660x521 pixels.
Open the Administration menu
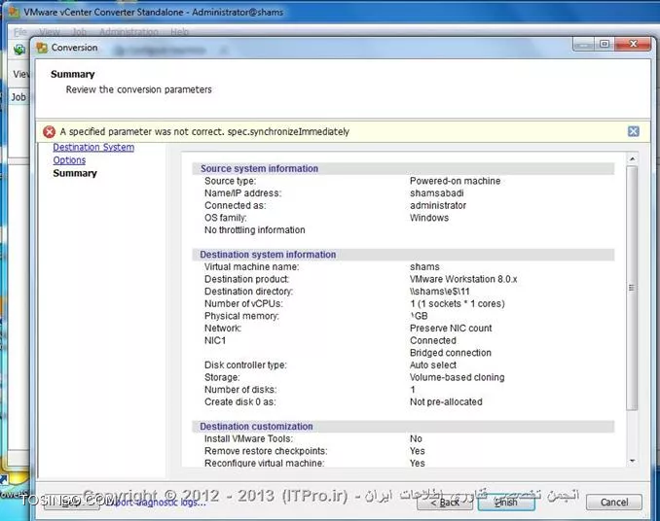(x=128, y=32)
